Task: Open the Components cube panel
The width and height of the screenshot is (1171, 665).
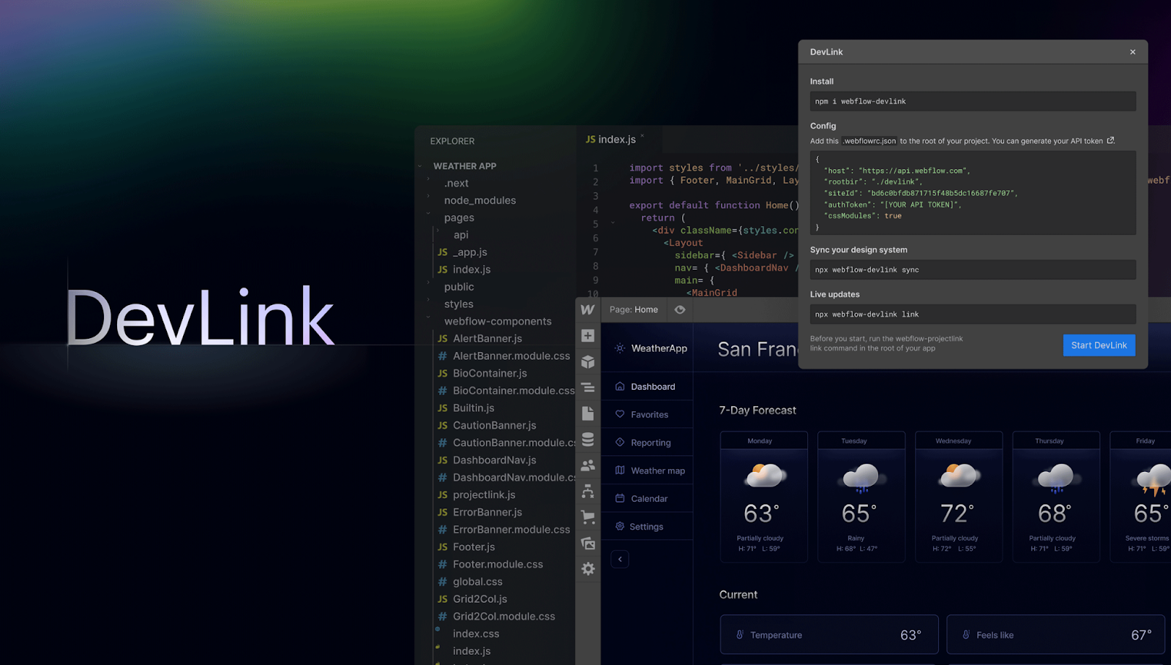Action: coord(588,362)
